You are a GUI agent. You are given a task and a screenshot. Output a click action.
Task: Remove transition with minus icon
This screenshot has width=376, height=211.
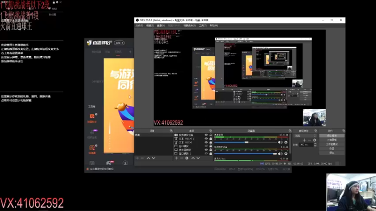click(x=309, y=140)
